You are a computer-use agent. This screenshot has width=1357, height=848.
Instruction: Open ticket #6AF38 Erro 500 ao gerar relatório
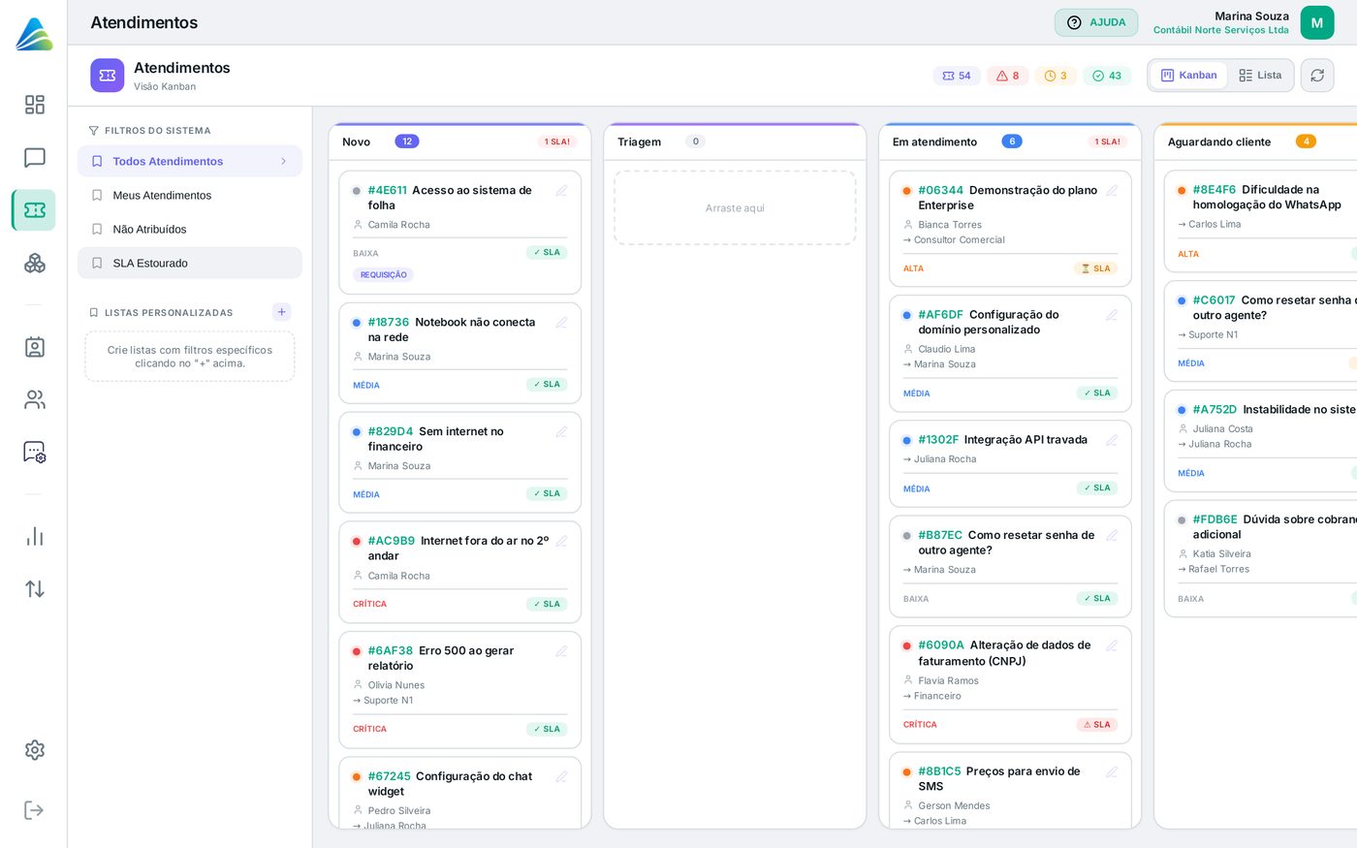tap(460, 688)
